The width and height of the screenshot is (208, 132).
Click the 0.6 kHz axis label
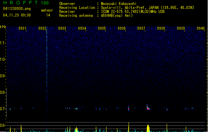click(x=3, y=125)
